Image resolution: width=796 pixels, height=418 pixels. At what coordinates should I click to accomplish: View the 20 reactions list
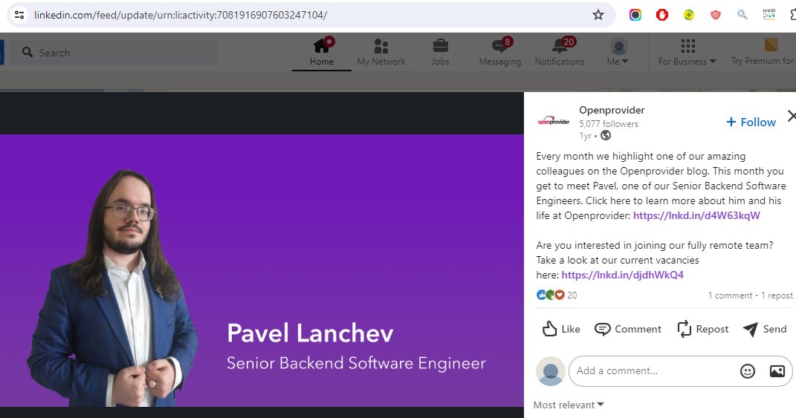(x=557, y=295)
